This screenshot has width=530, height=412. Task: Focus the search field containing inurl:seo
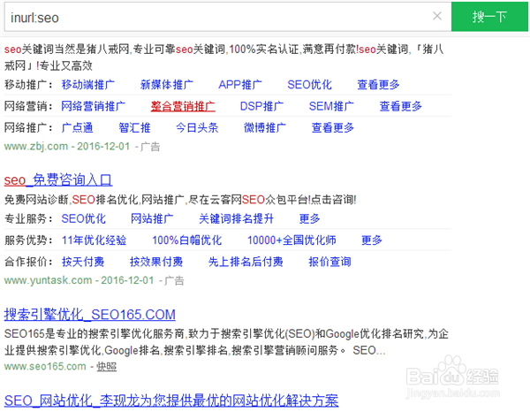[x=228, y=17]
